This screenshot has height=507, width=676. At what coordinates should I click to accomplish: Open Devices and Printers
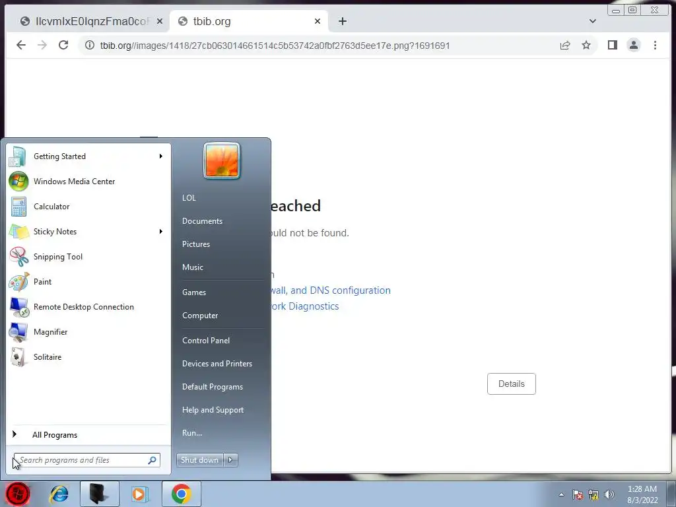click(217, 364)
